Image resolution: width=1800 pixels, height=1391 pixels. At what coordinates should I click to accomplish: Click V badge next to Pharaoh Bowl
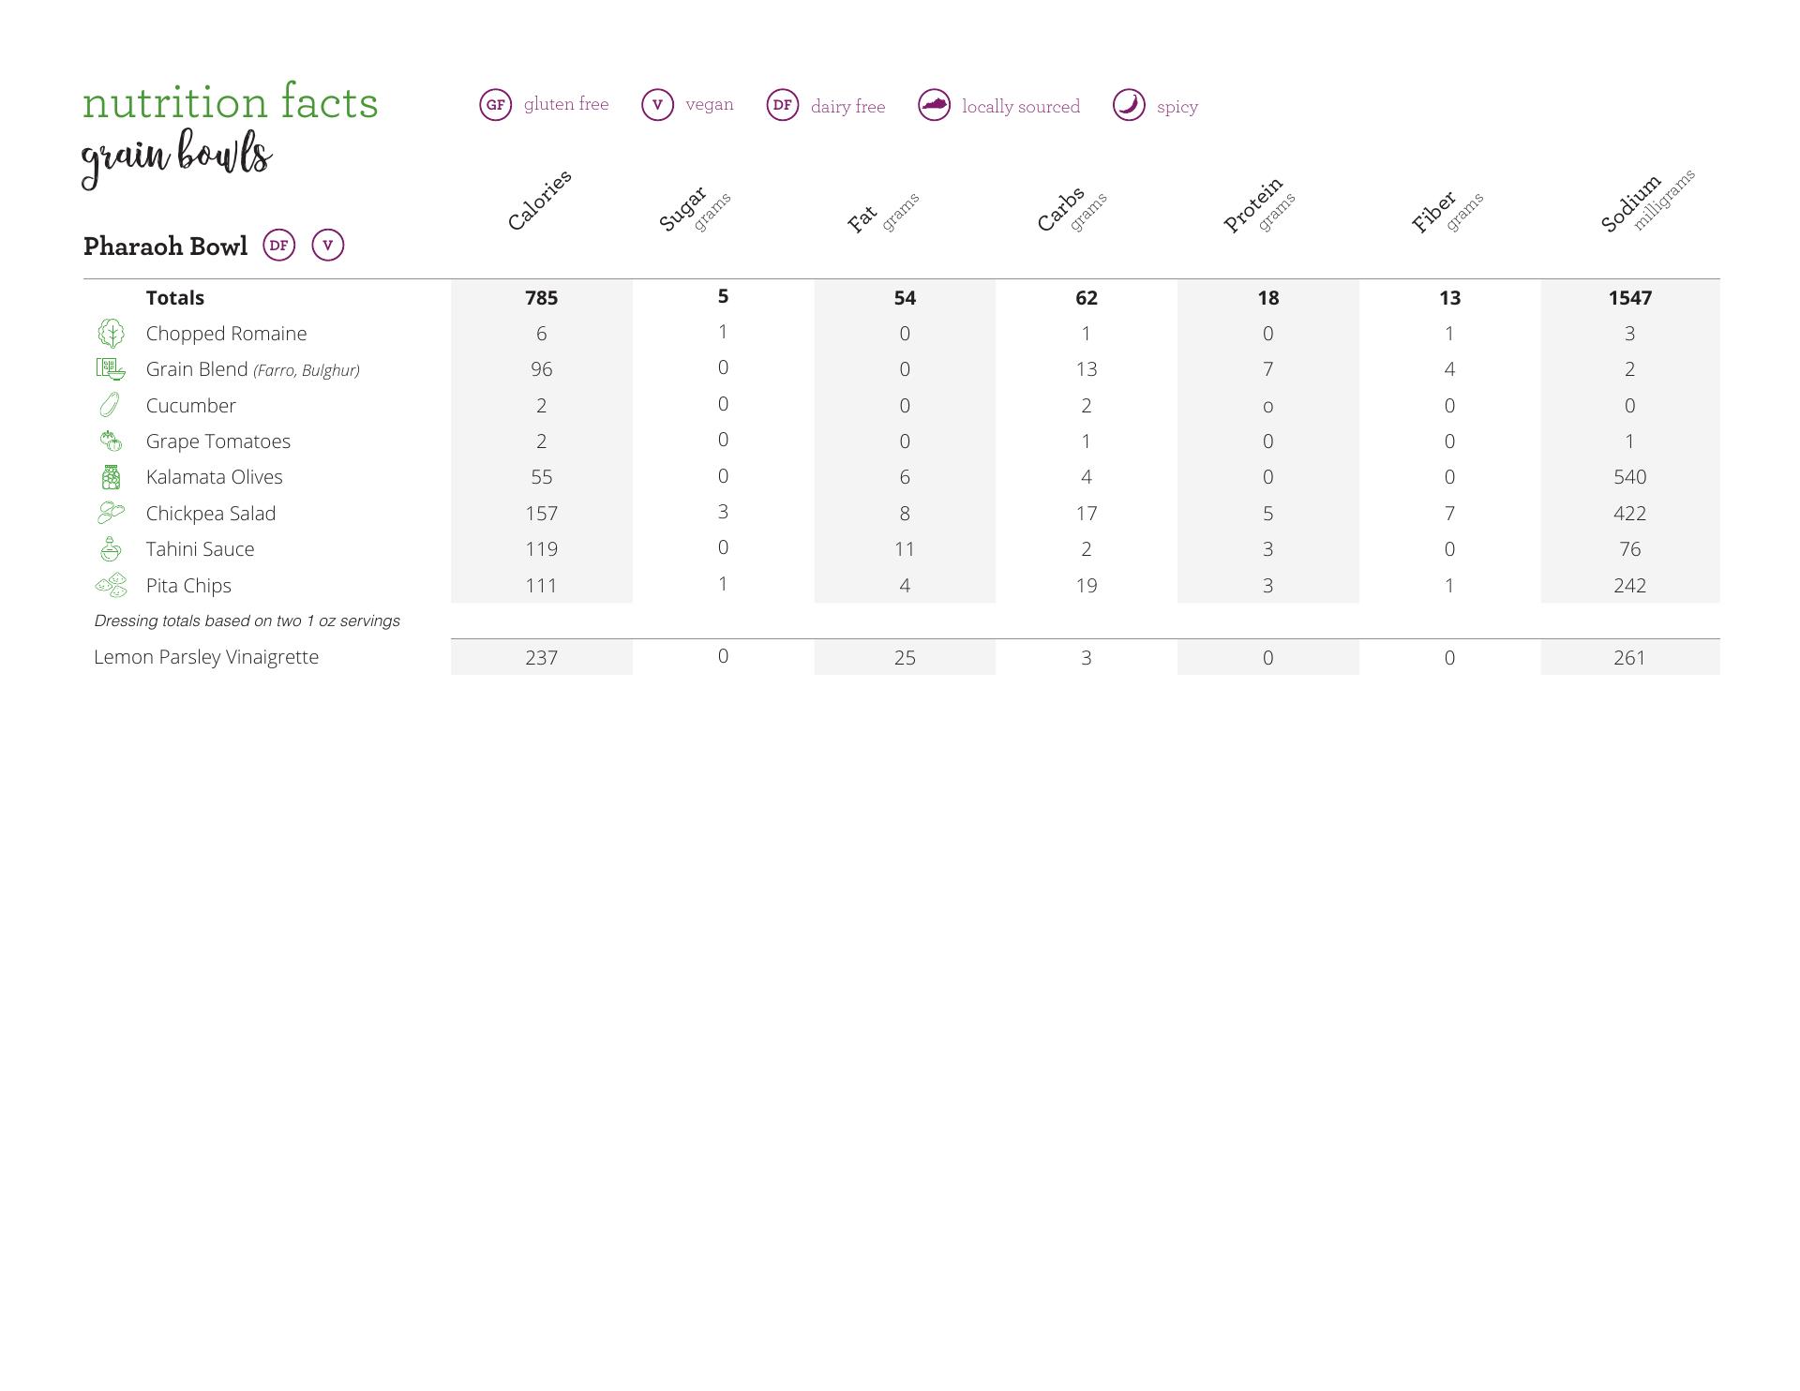pyautogui.click(x=327, y=246)
